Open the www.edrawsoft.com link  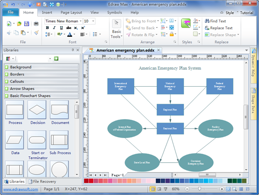tap(19, 189)
